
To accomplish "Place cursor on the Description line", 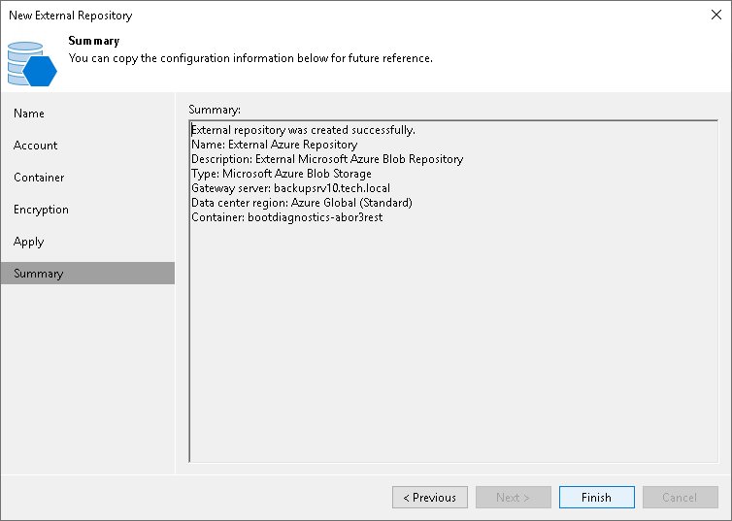I will (x=327, y=159).
